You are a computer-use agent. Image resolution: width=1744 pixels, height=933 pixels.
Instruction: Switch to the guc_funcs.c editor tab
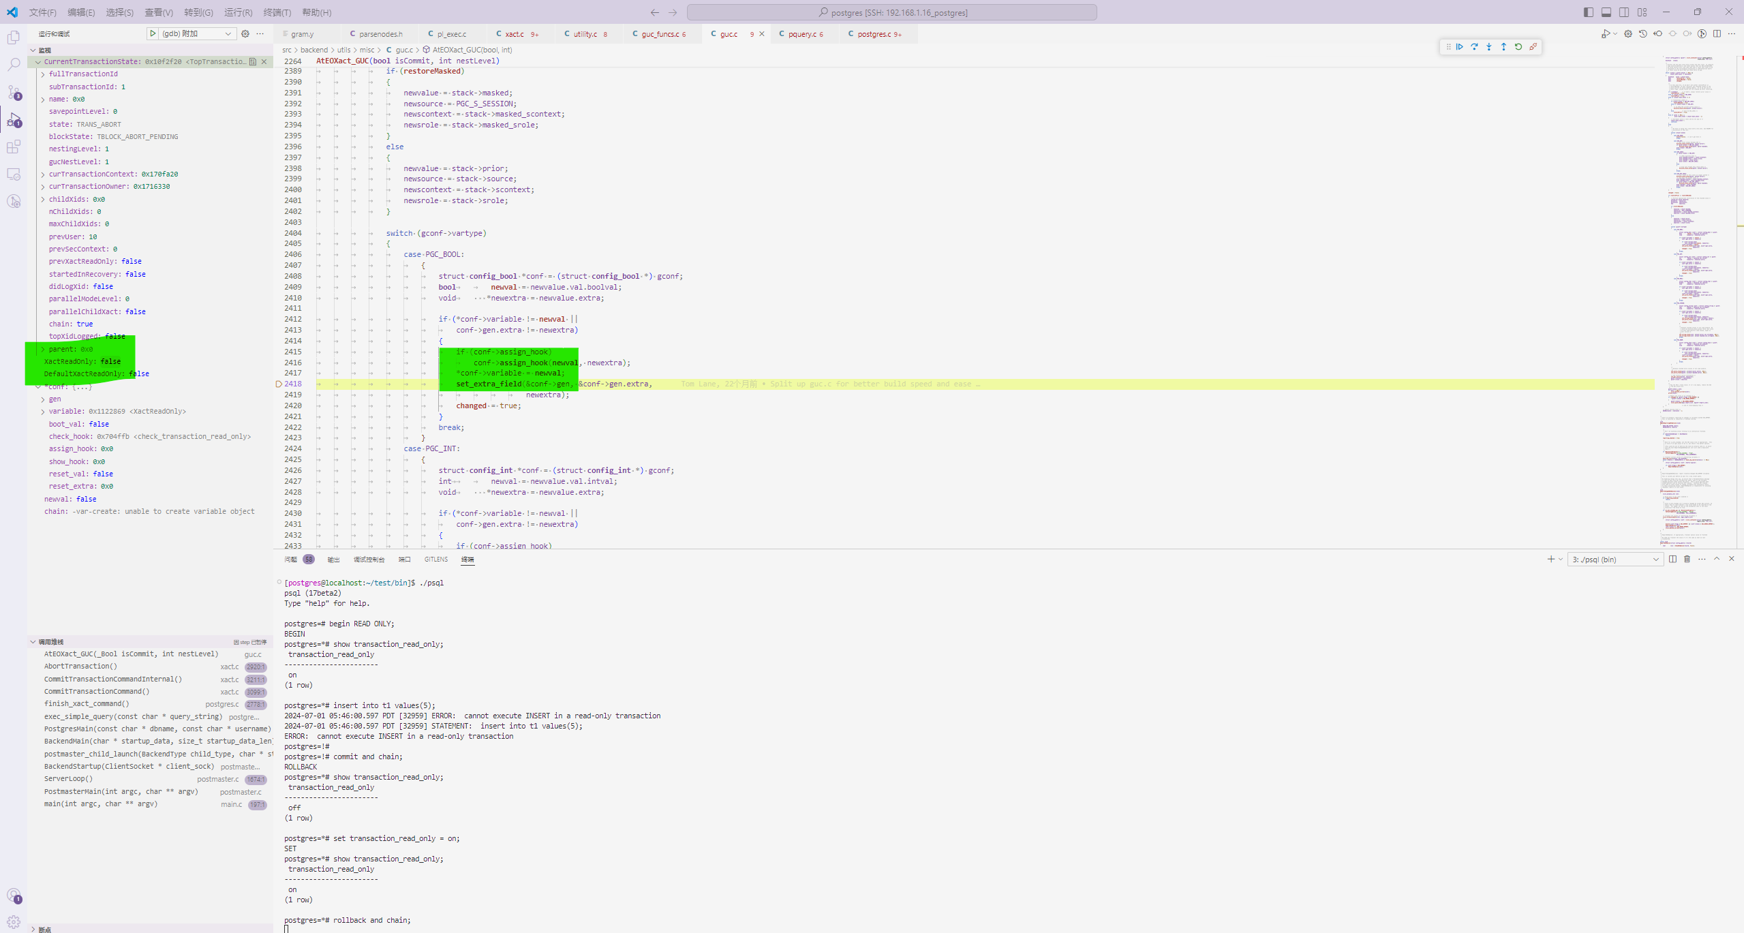click(x=662, y=33)
